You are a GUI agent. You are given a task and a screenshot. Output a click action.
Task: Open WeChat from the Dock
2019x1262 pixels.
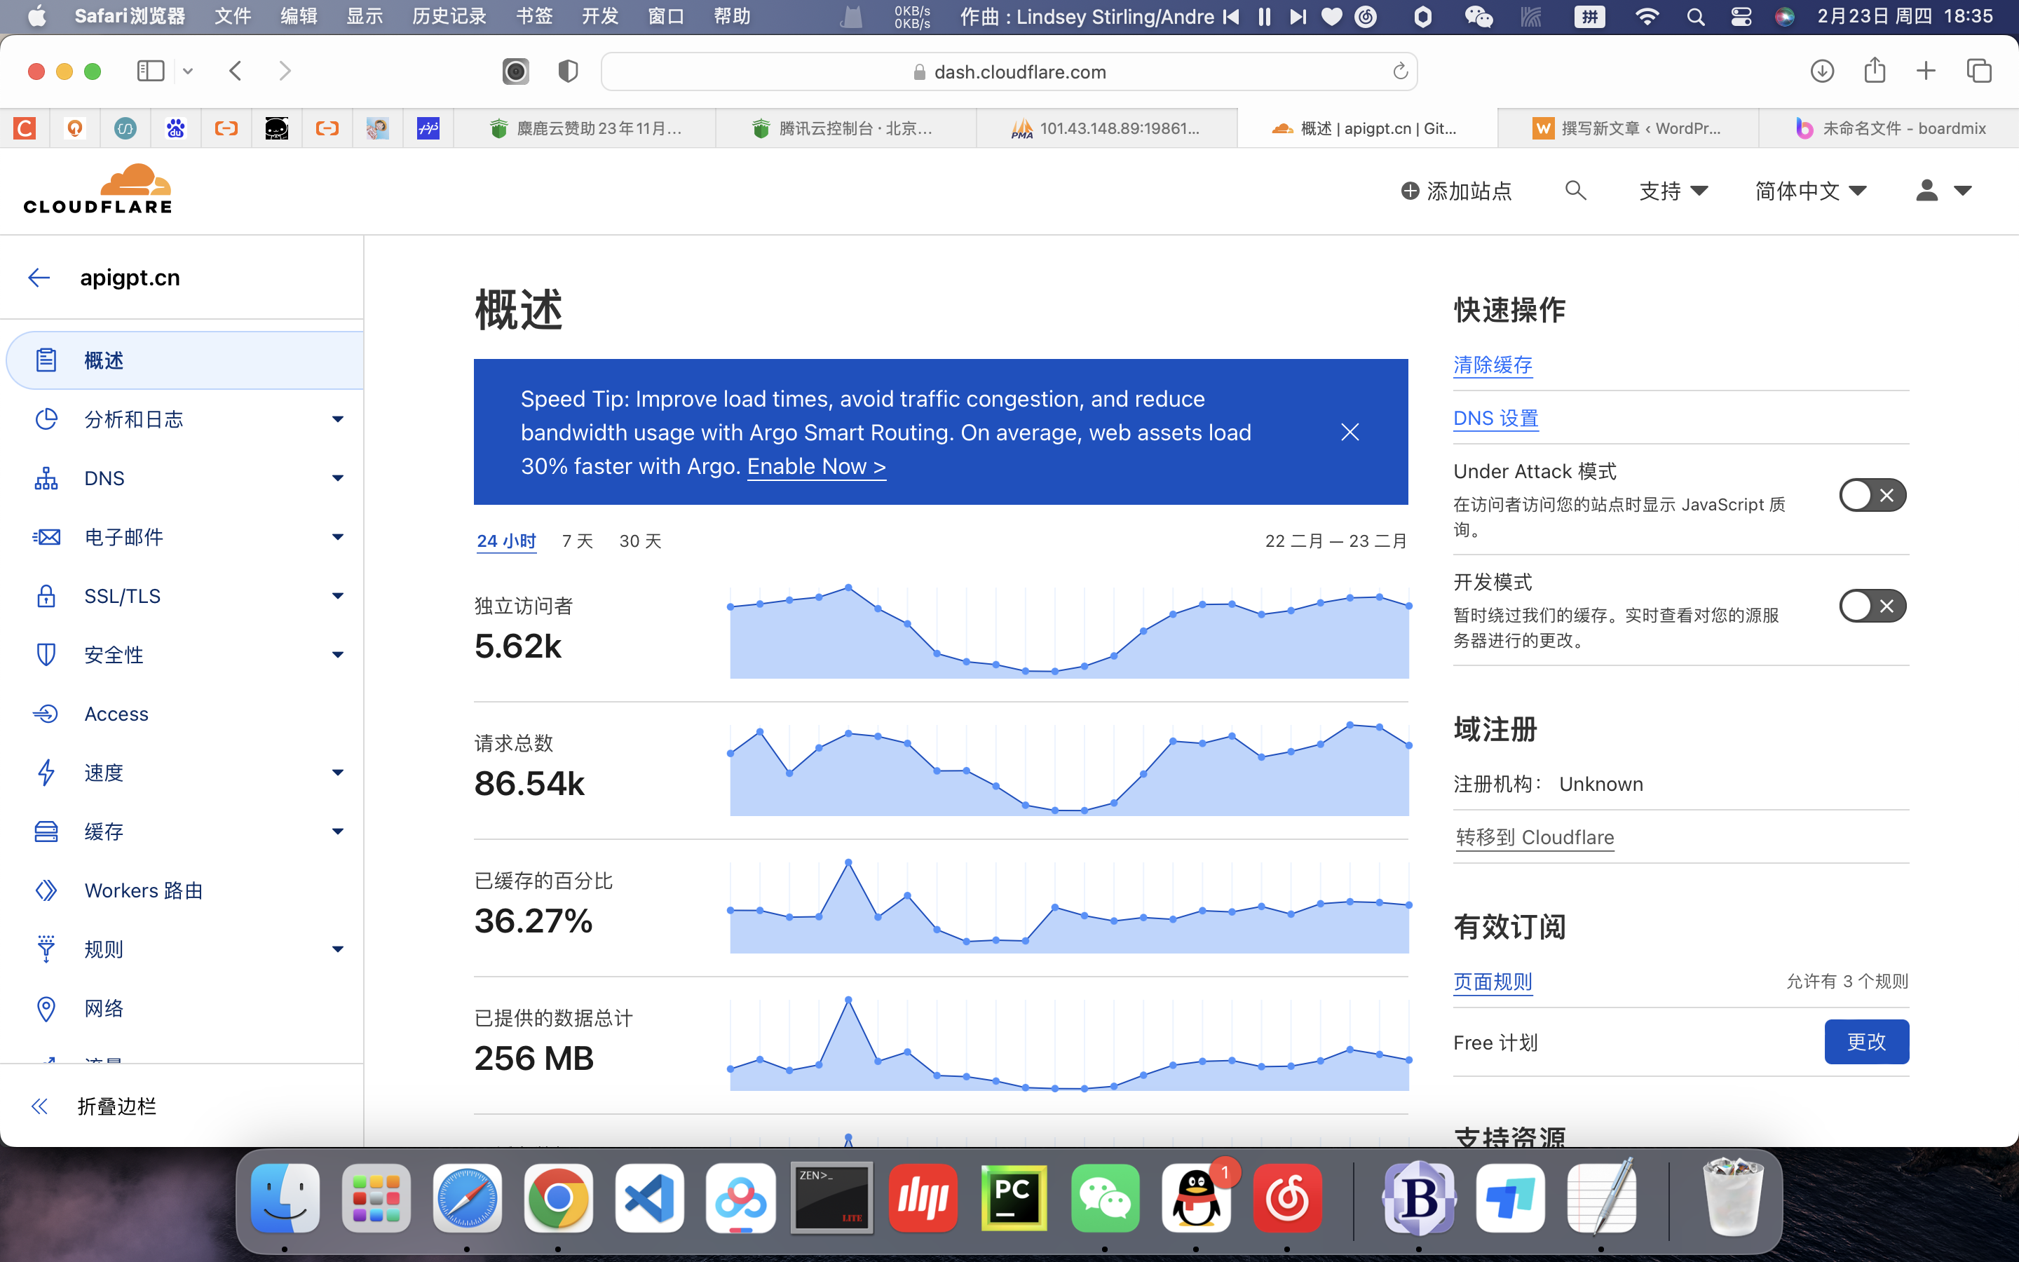point(1105,1197)
